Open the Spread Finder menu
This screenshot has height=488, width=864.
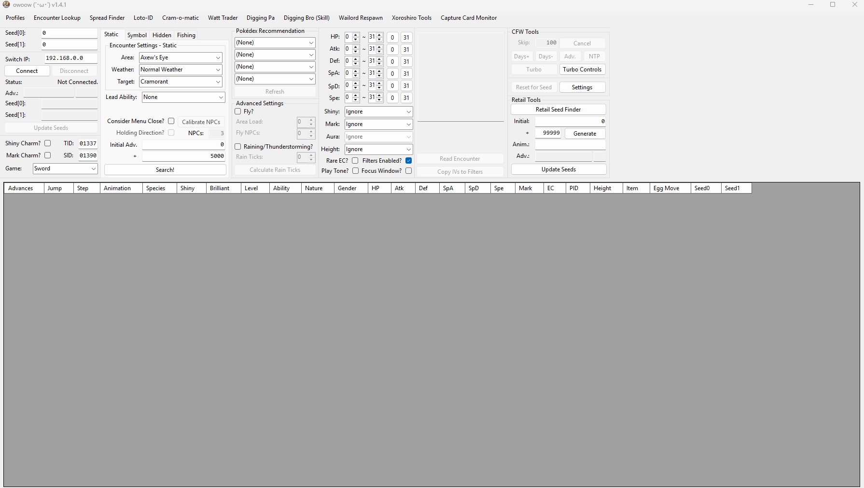[x=107, y=18]
